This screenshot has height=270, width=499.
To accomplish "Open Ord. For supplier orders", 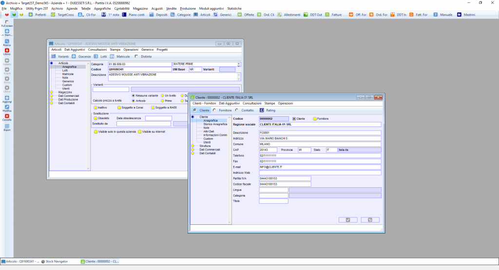I will point(378,15).
